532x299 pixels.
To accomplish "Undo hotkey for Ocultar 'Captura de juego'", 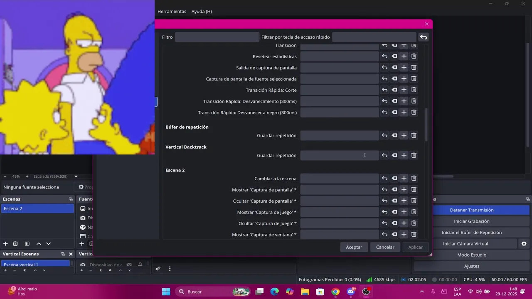I will pos(384,223).
